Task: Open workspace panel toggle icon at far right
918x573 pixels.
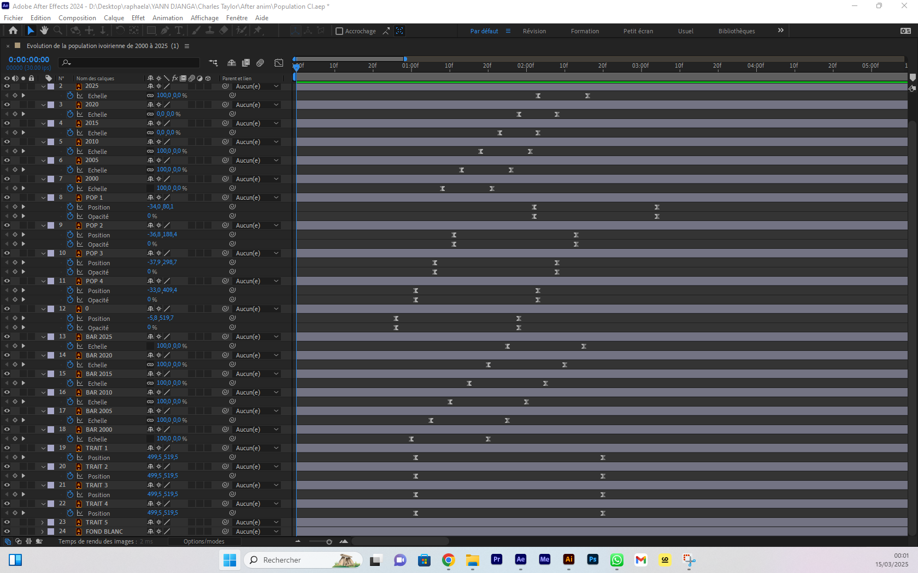Action: click(x=905, y=31)
